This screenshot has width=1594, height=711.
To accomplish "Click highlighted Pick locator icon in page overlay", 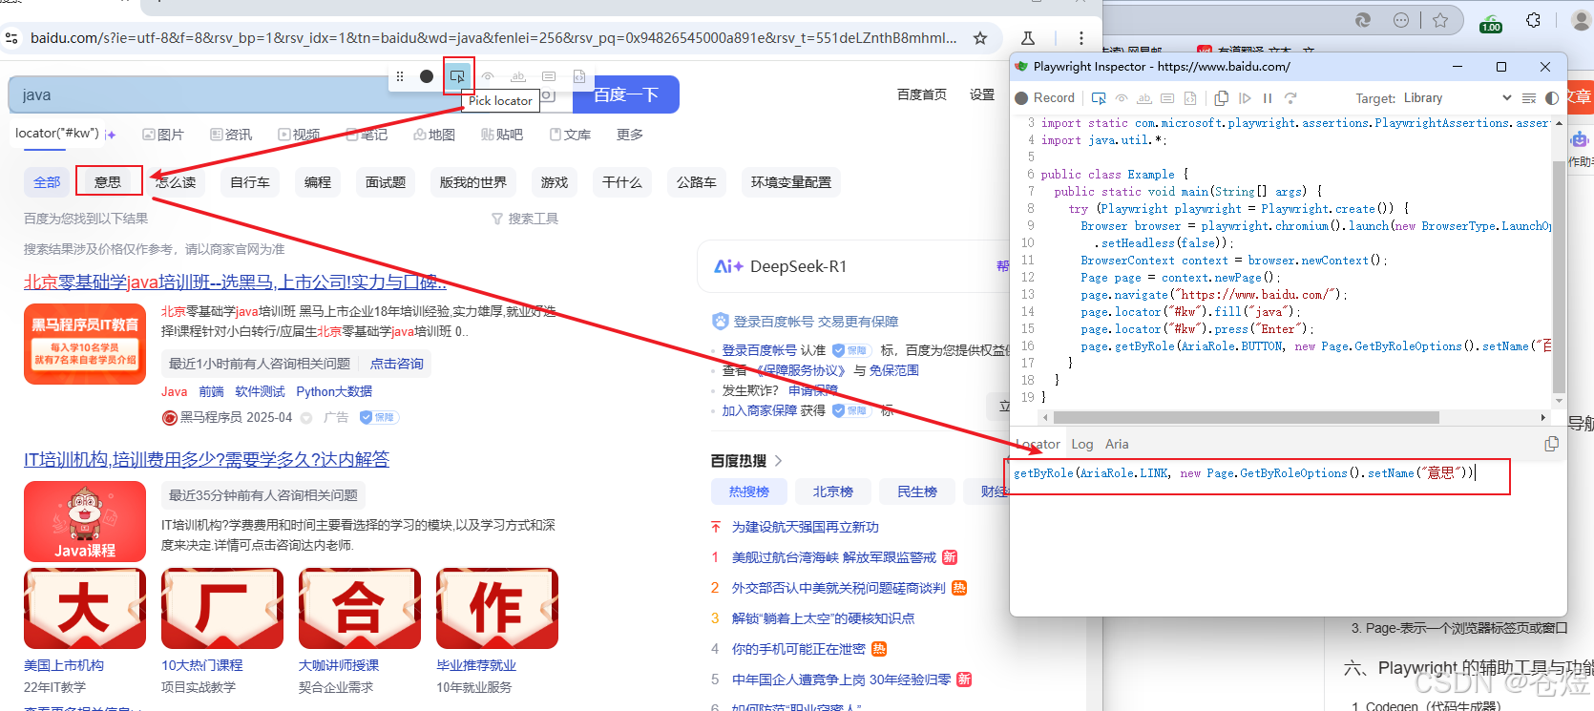I will tap(458, 76).
